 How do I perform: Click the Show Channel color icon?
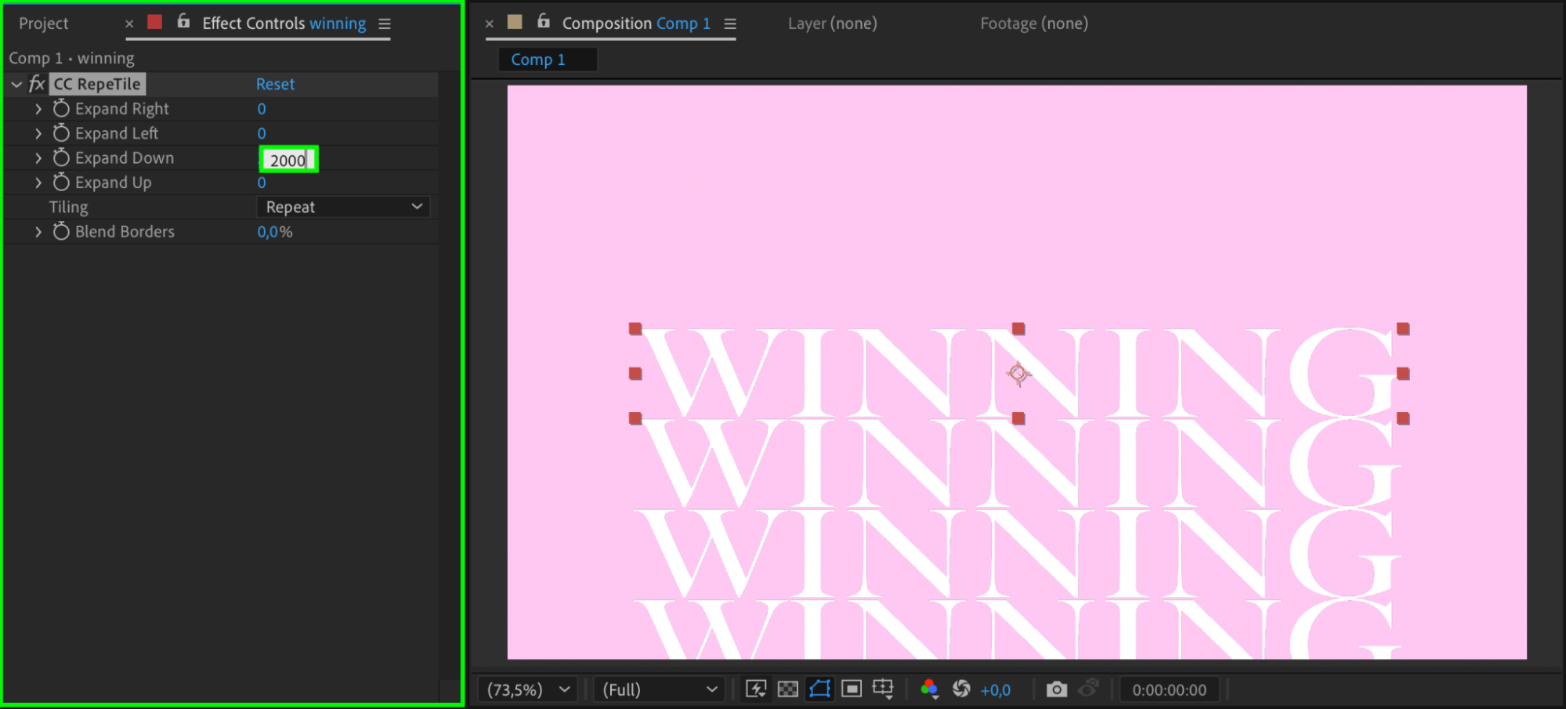click(x=929, y=689)
